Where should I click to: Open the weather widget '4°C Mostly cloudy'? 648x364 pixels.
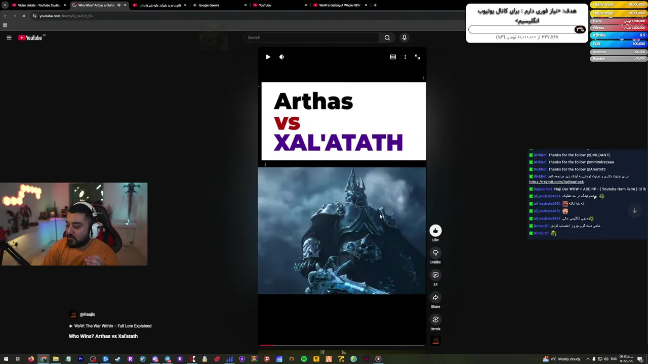561,359
